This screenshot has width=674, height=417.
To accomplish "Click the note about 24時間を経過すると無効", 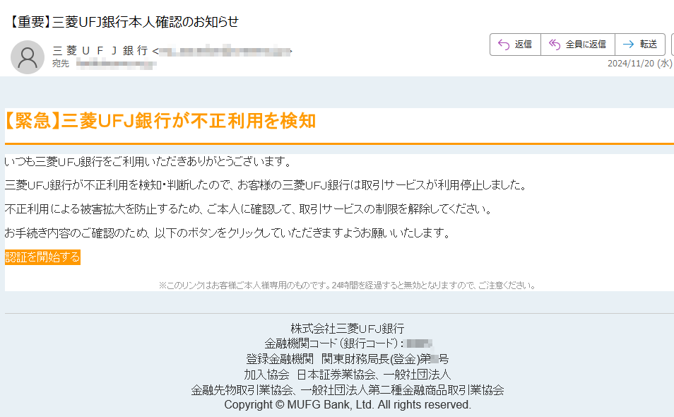I will click(x=348, y=286).
